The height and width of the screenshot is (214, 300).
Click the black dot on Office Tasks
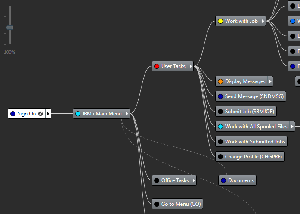[x=157, y=180]
